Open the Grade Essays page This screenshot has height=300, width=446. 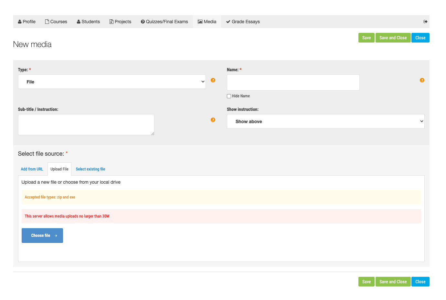point(243,22)
